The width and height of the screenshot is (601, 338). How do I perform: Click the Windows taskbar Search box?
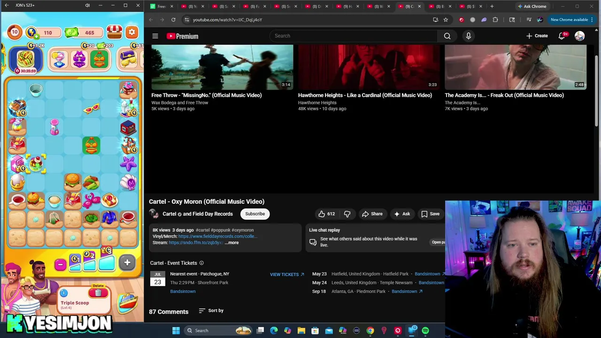coord(218,330)
